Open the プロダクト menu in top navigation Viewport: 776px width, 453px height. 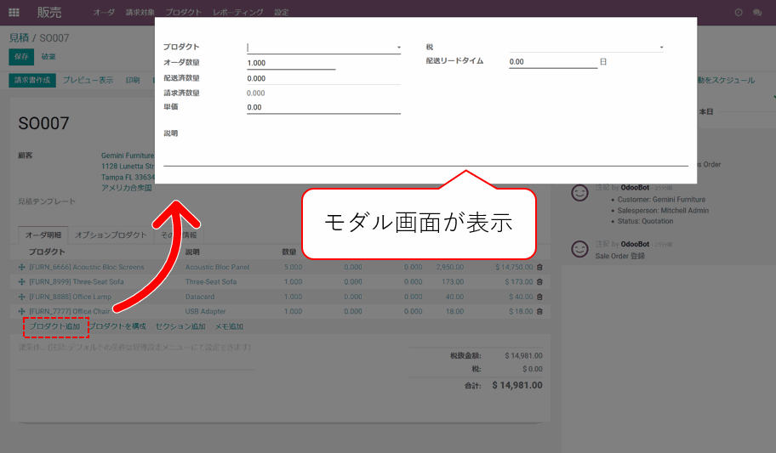pyautogui.click(x=184, y=13)
